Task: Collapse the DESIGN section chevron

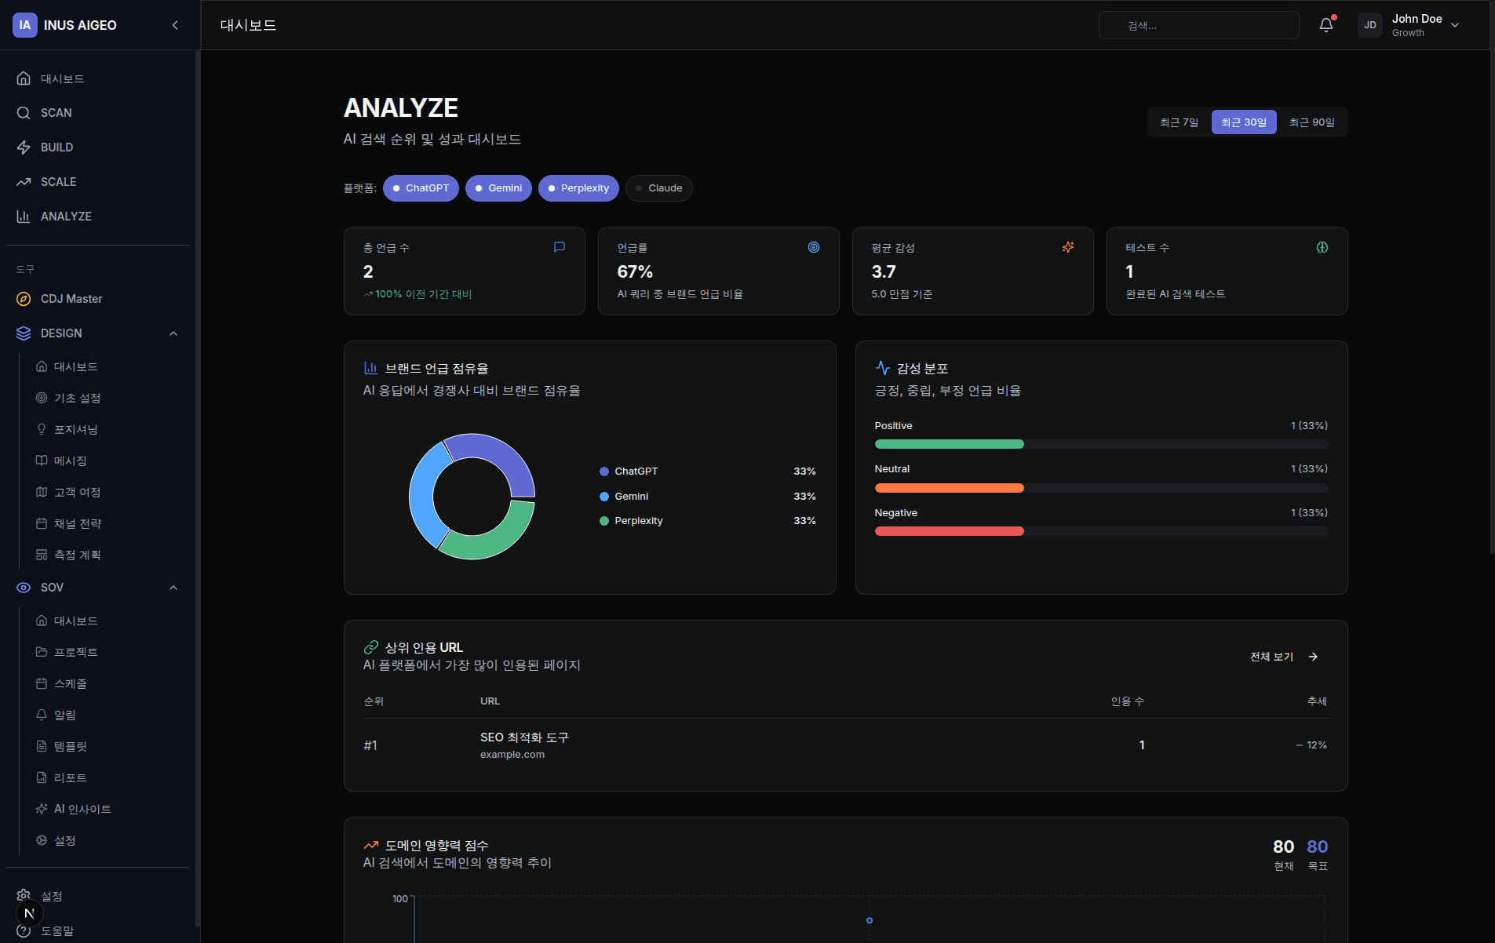Action: pyautogui.click(x=173, y=333)
